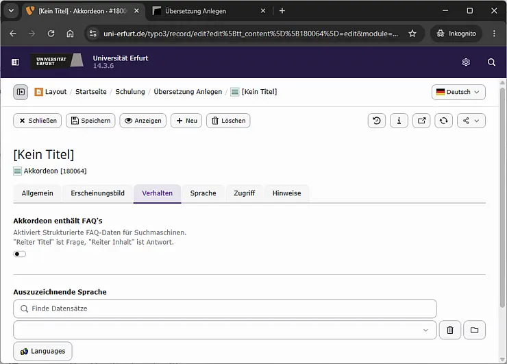507x364 pixels.
Task: Click the browser address bar URL
Action: tap(251, 34)
